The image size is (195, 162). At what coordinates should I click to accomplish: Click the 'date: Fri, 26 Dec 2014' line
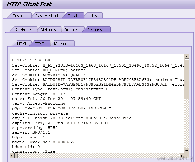[56, 99]
